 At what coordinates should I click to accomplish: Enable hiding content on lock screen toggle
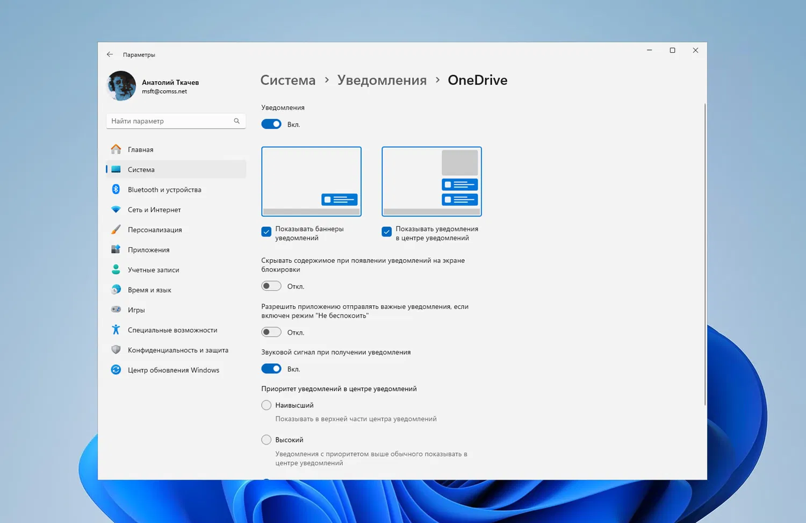pos(271,286)
